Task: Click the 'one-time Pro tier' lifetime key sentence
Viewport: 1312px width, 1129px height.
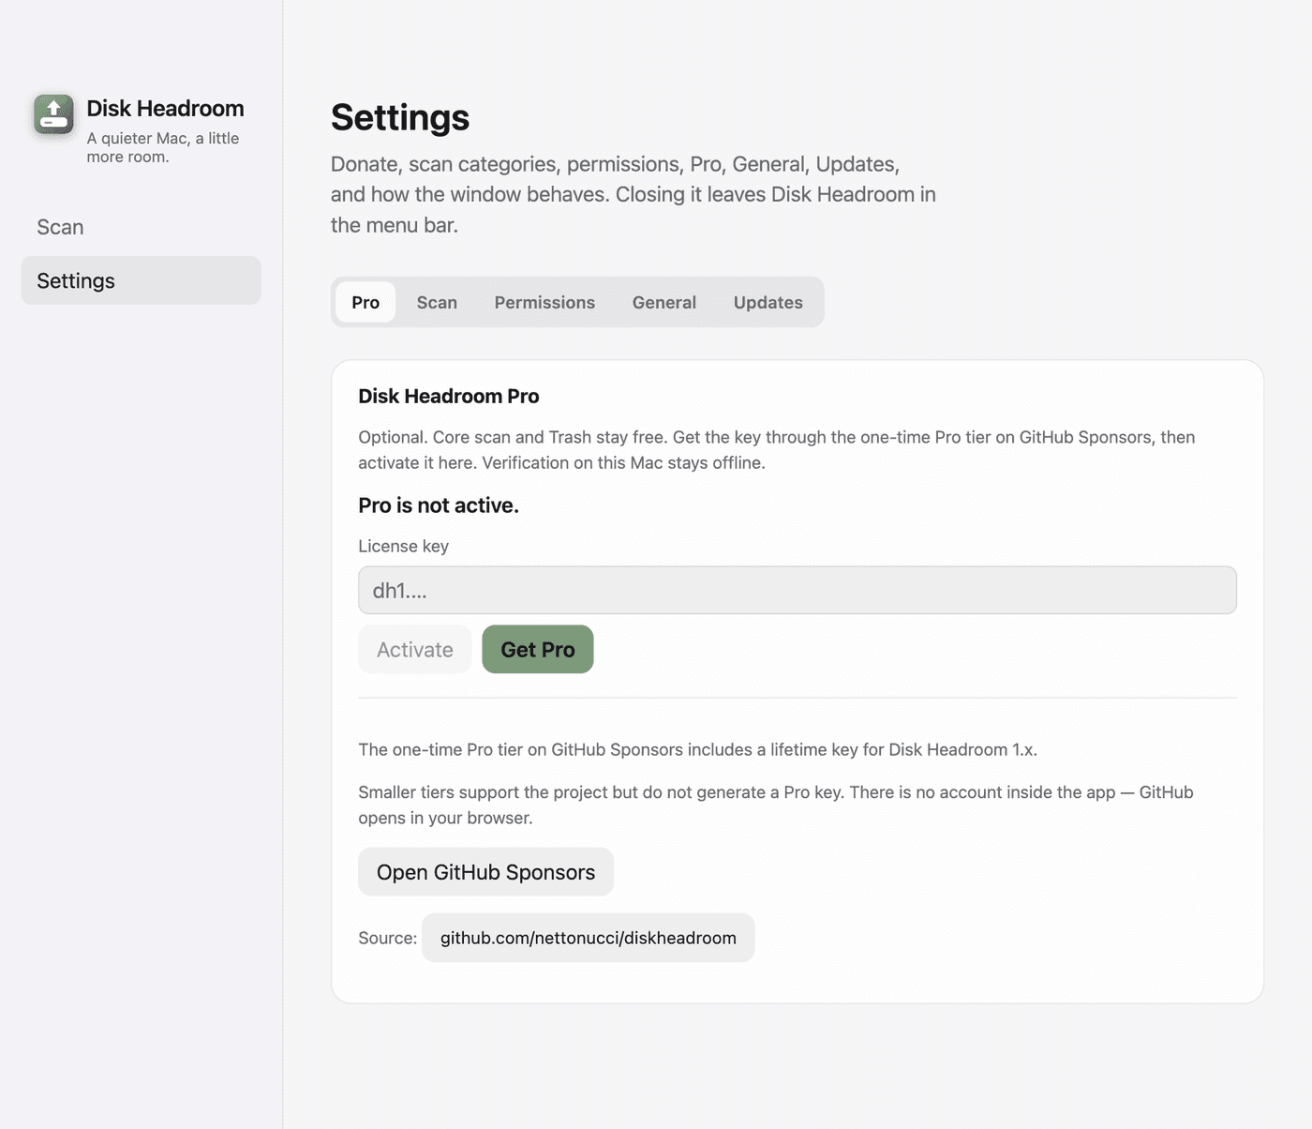Action: [698, 749]
